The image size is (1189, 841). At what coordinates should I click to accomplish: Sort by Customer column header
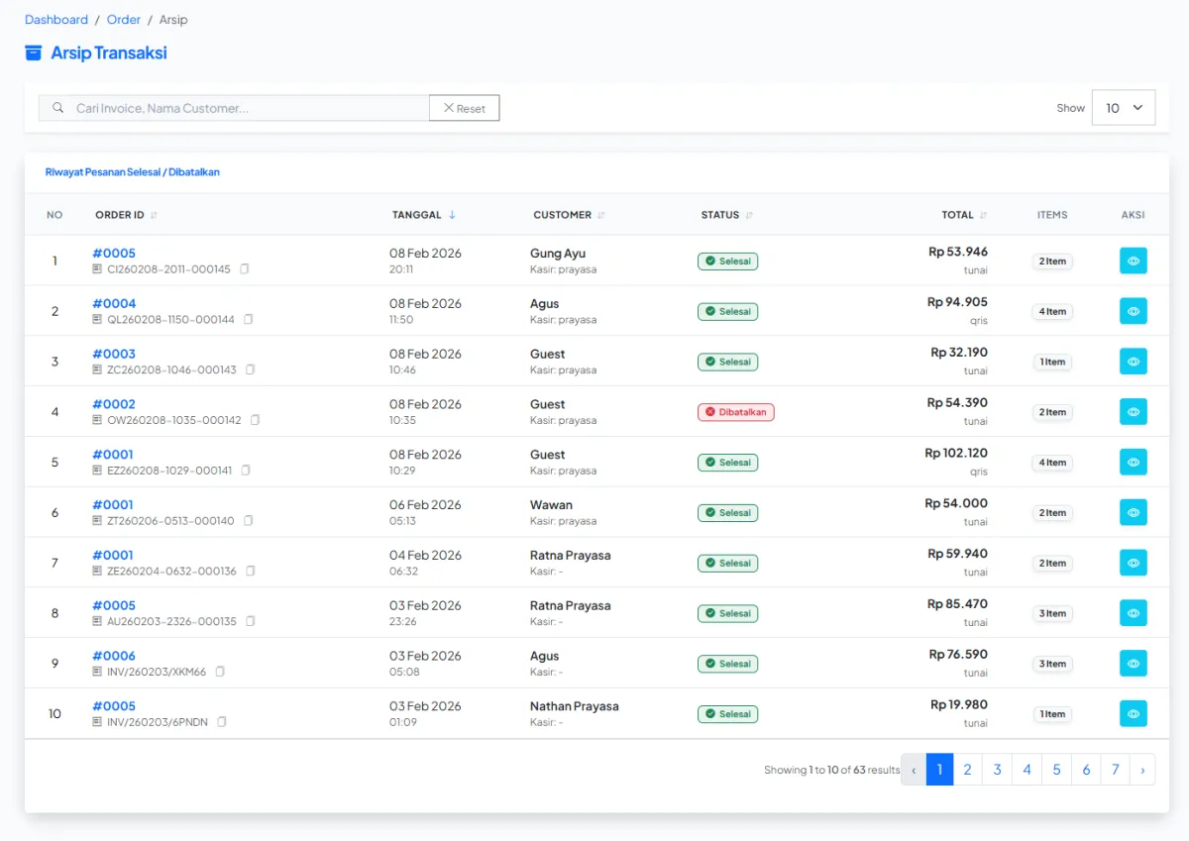(x=601, y=215)
